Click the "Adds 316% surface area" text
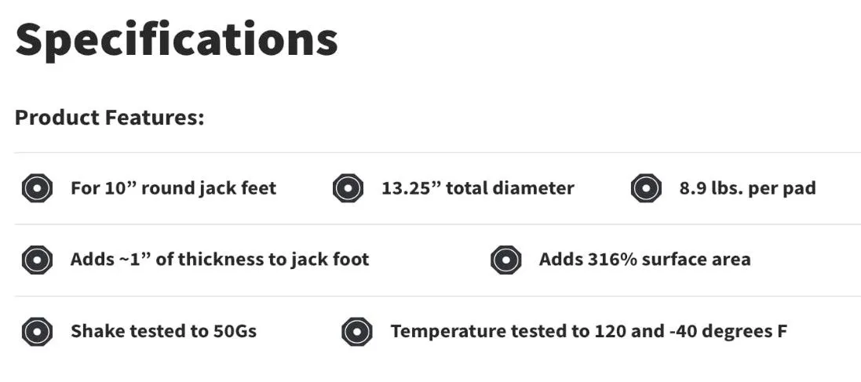The width and height of the screenshot is (861, 382). pos(644,260)
